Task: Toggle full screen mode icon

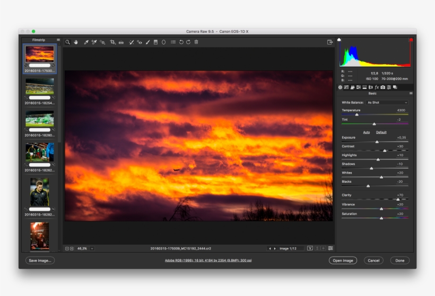Action: 330,42
